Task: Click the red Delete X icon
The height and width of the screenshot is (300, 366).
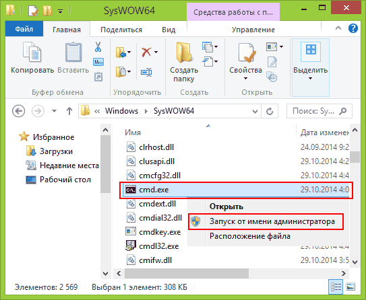Action: [x=146, y=52]
